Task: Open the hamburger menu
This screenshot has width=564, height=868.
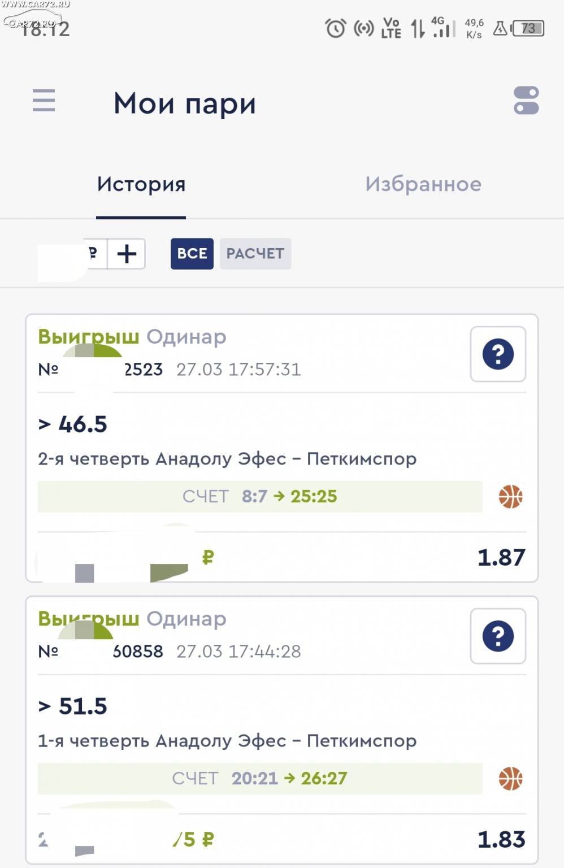Action: 44,101
